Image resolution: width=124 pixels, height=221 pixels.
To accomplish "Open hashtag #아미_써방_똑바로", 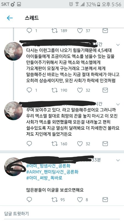I will 44,178.
